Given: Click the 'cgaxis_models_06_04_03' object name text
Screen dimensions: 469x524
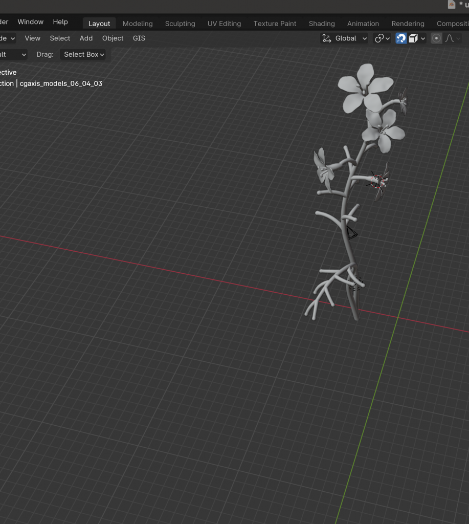Looking at the screenshot, I should click(61, 83).
